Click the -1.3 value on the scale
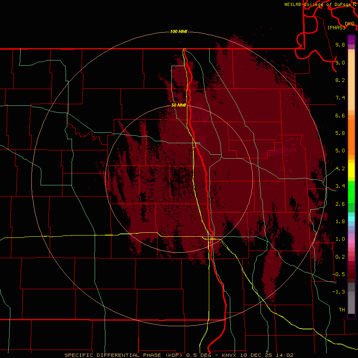The image size is (358, 358). pyautogui.click(x=339, y=292)
